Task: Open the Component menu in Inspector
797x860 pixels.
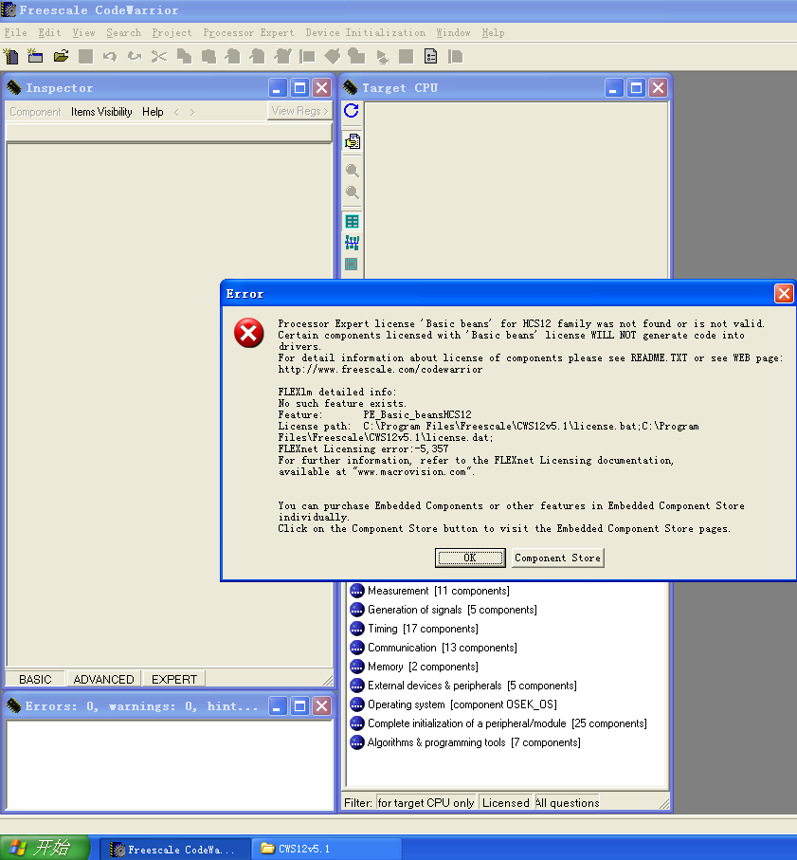Action: click(35, 112)
